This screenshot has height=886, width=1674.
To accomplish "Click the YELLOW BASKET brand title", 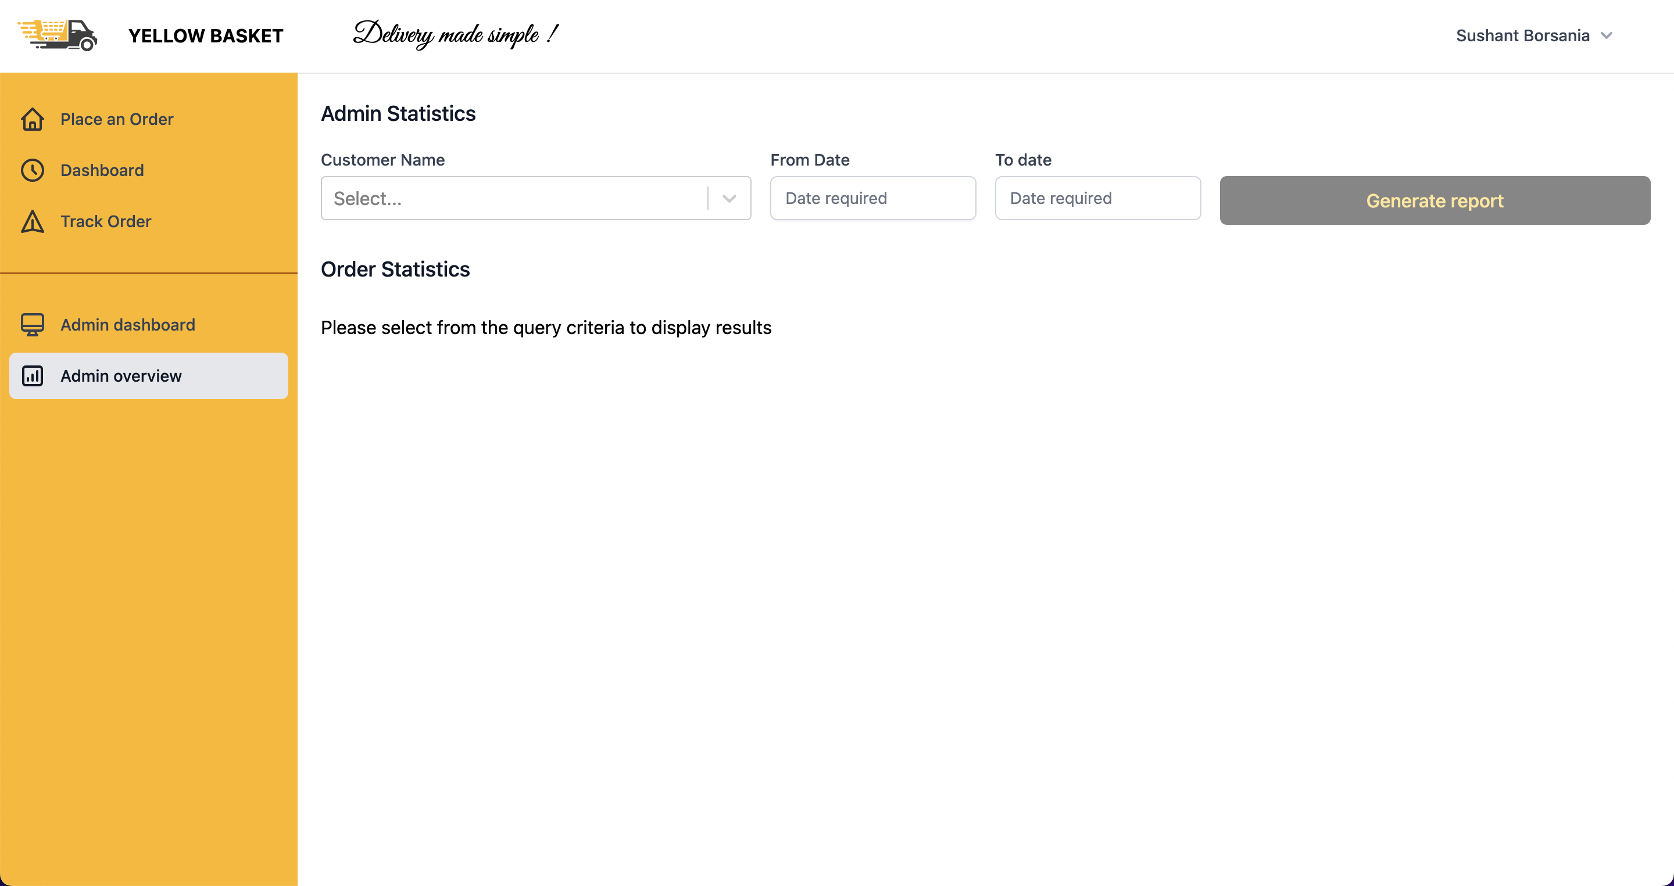I will point(205,35).
